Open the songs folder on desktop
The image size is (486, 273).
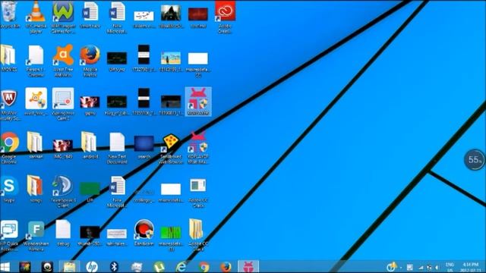tap(36, 189)
